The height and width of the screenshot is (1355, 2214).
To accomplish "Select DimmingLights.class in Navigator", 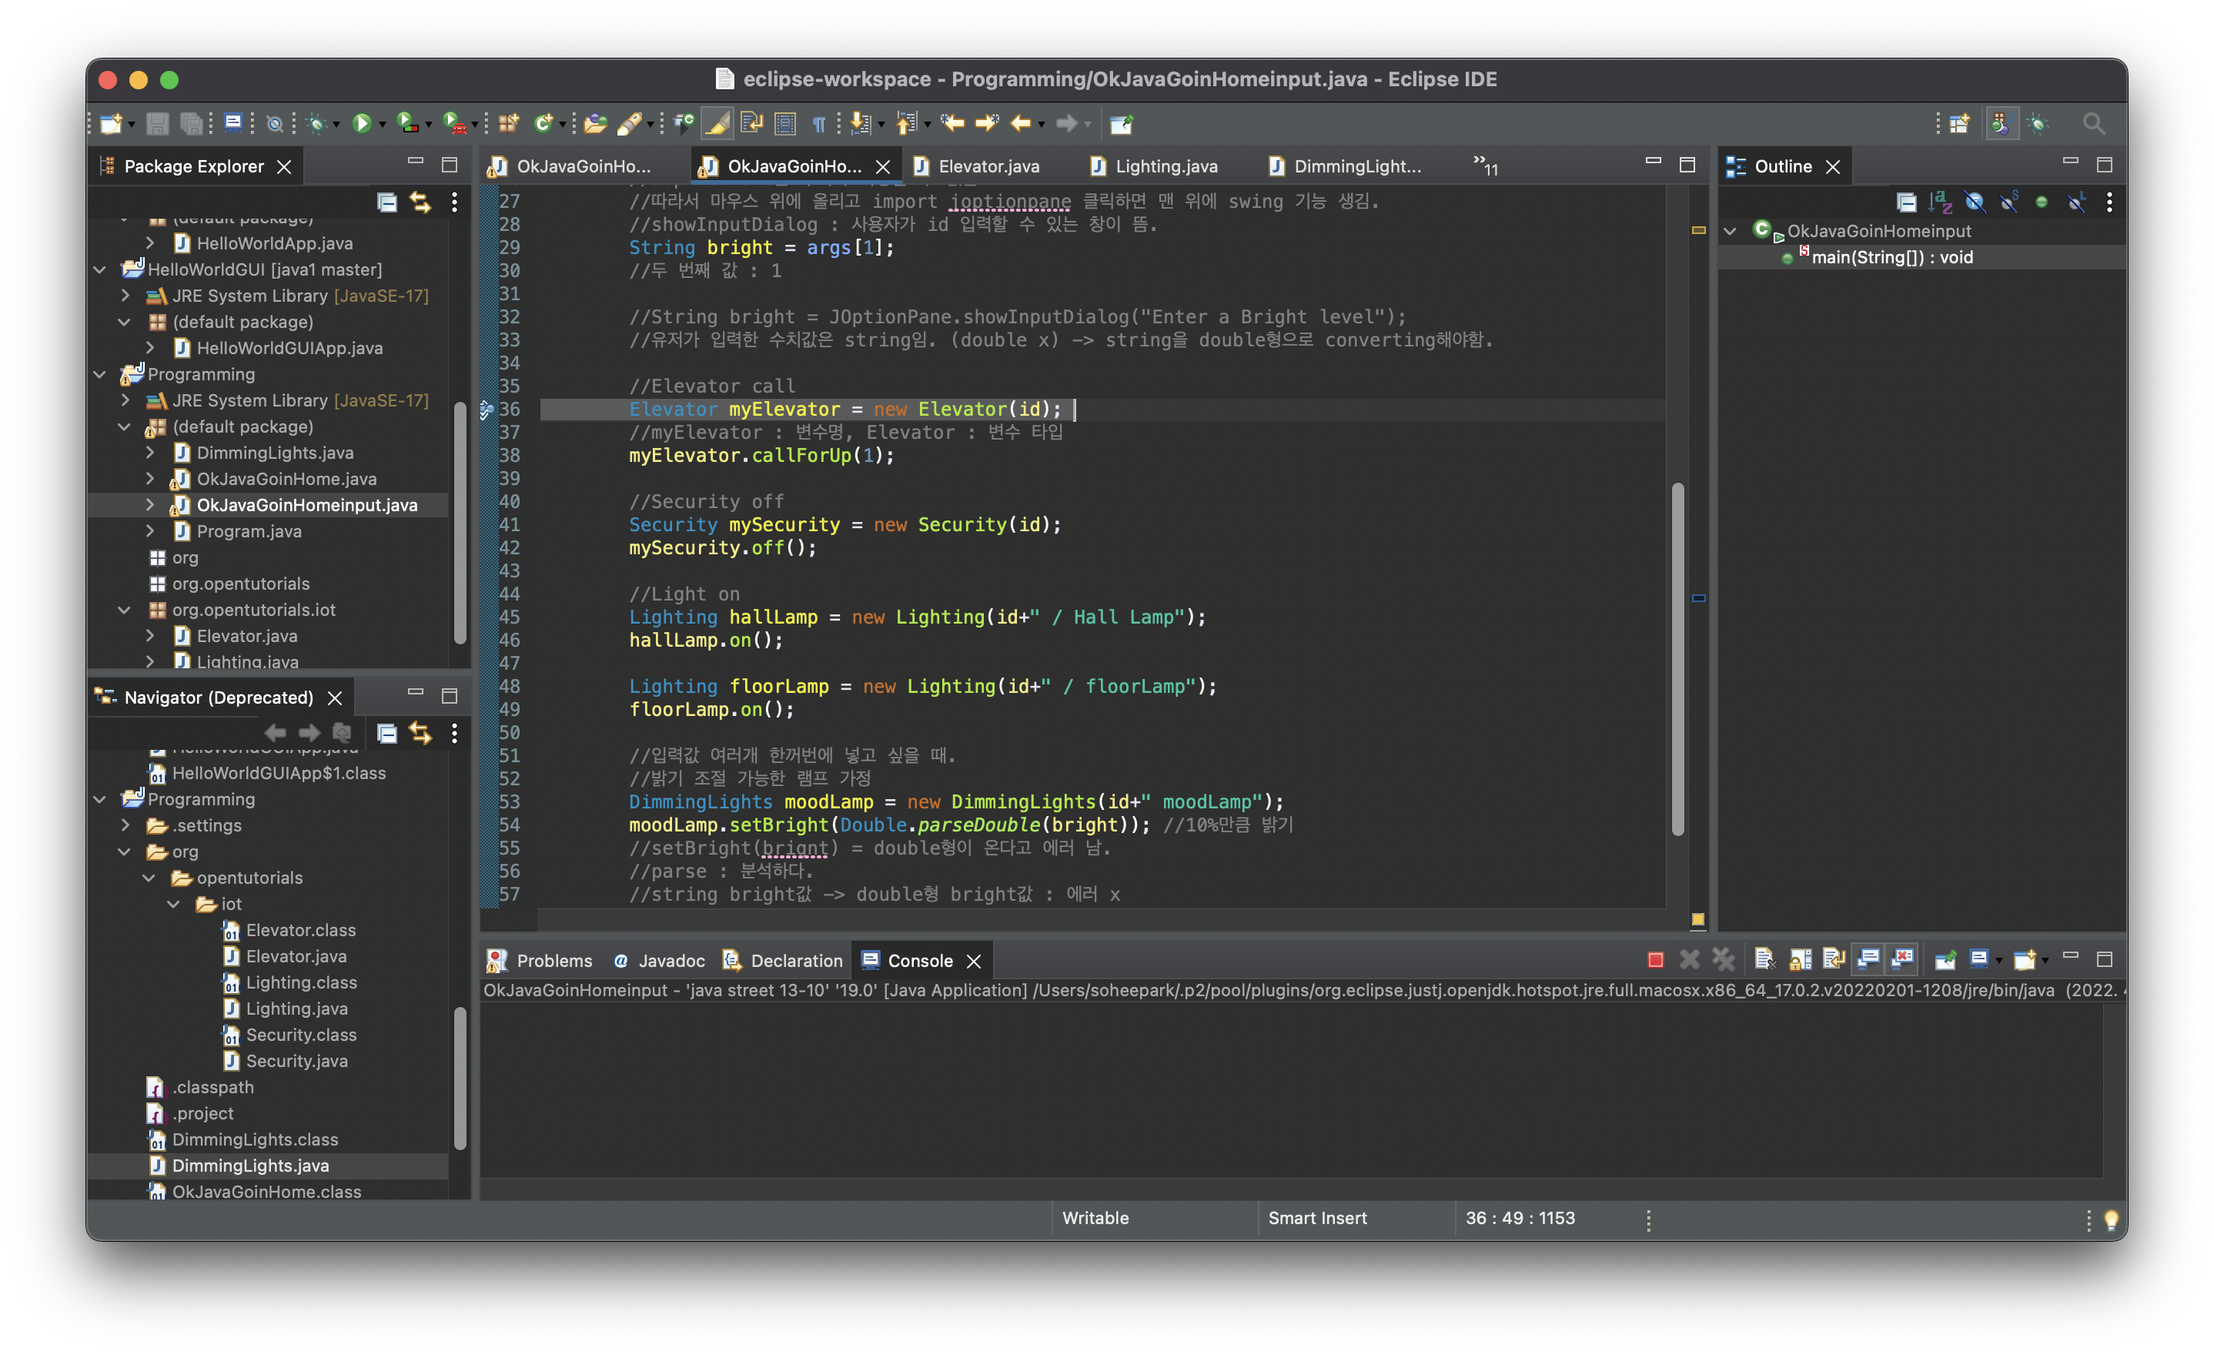I will [x=255, y=1139].
